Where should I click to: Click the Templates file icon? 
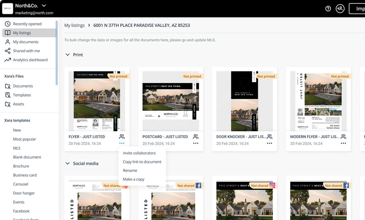coord(8,95)
